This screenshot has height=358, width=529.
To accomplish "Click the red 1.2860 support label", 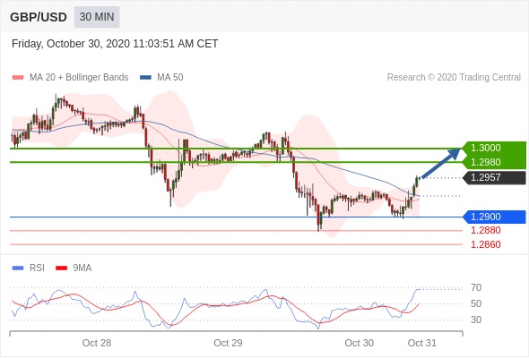I will tap(485, 245).
